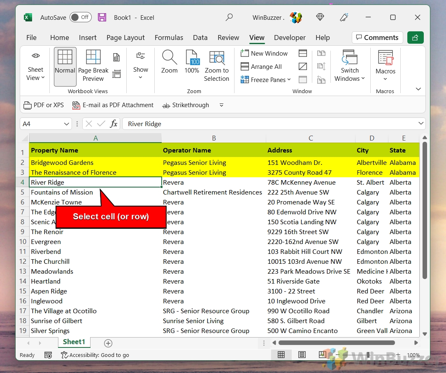
Task: Click E-mail as PDF Attachment
Action: 112,105
